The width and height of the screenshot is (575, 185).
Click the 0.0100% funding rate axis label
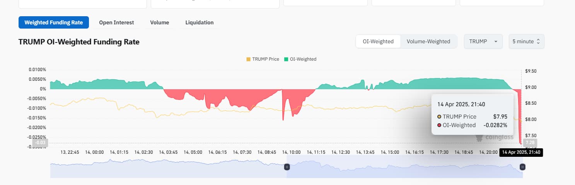[x=38, y=70]
